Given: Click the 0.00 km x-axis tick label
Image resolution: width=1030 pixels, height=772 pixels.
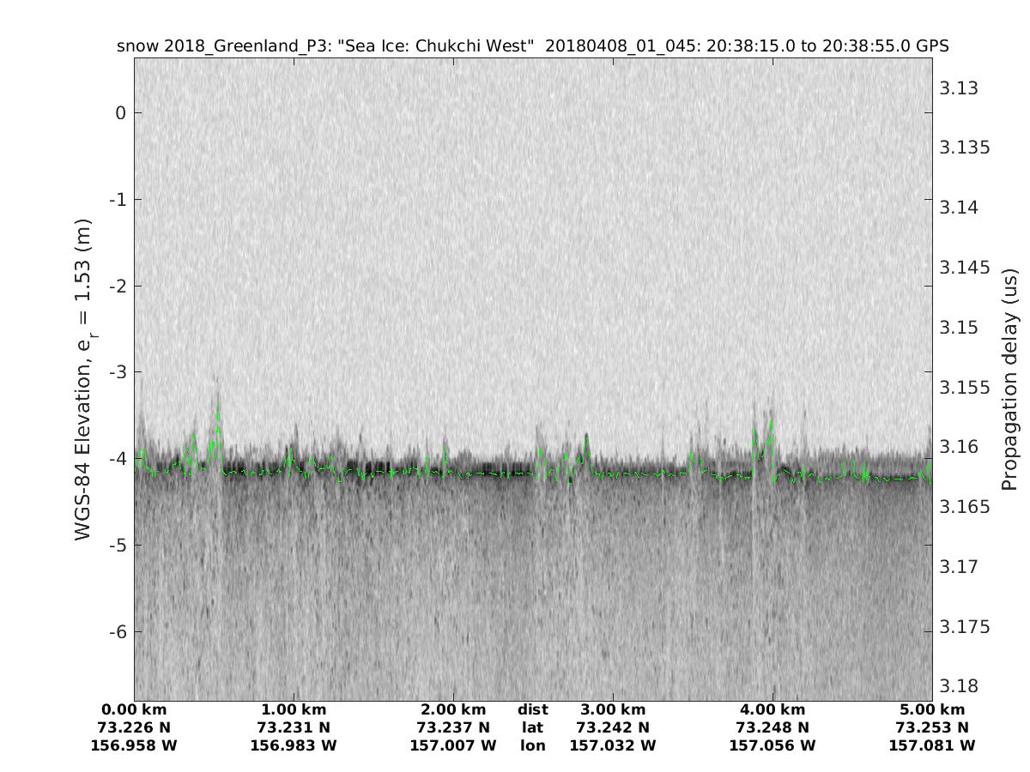Looking at the screenshot, I should [x=134, y=709].
